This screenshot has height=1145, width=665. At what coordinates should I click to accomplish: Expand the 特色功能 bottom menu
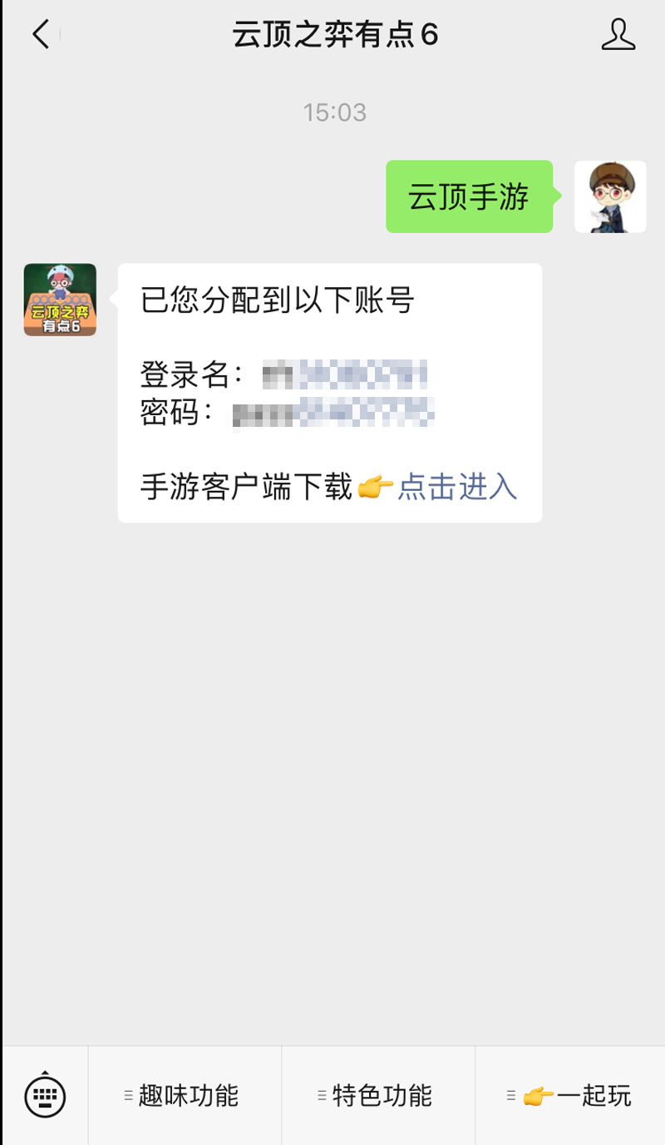point(378,1096)
